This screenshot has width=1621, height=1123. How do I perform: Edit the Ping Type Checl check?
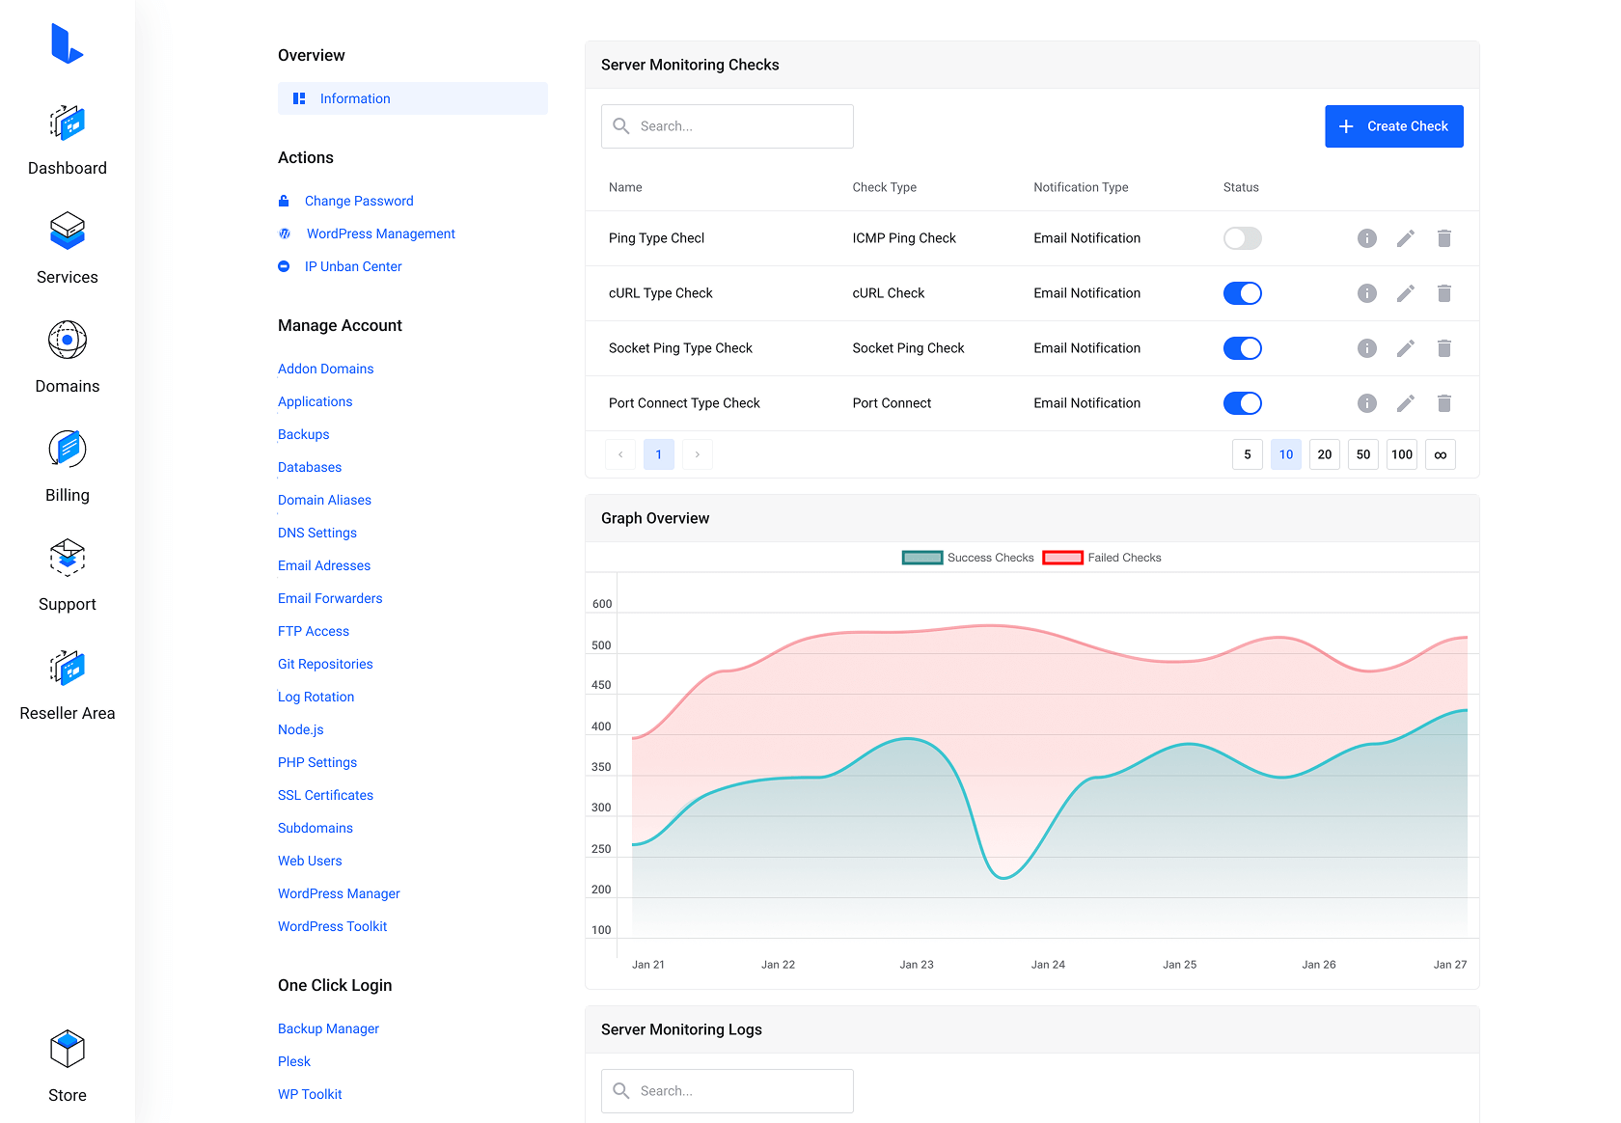point(1406,238)
